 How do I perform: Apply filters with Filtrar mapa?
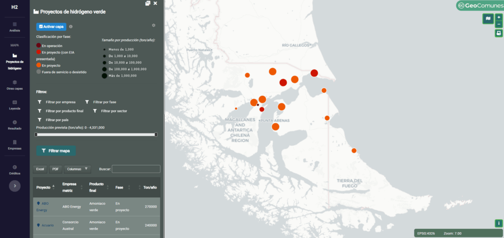tap(56, 151)
